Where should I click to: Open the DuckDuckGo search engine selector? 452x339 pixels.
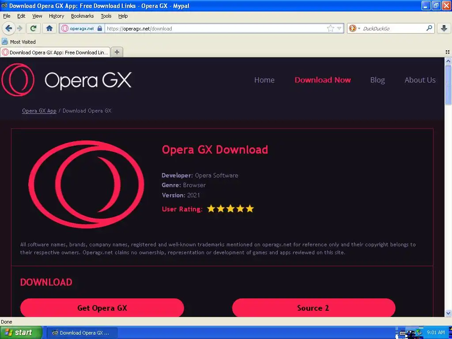354,28
